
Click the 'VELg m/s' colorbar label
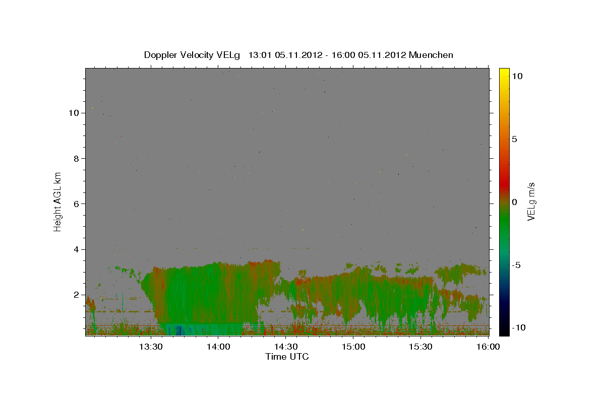pyautogui.click(x=531, y=201)
